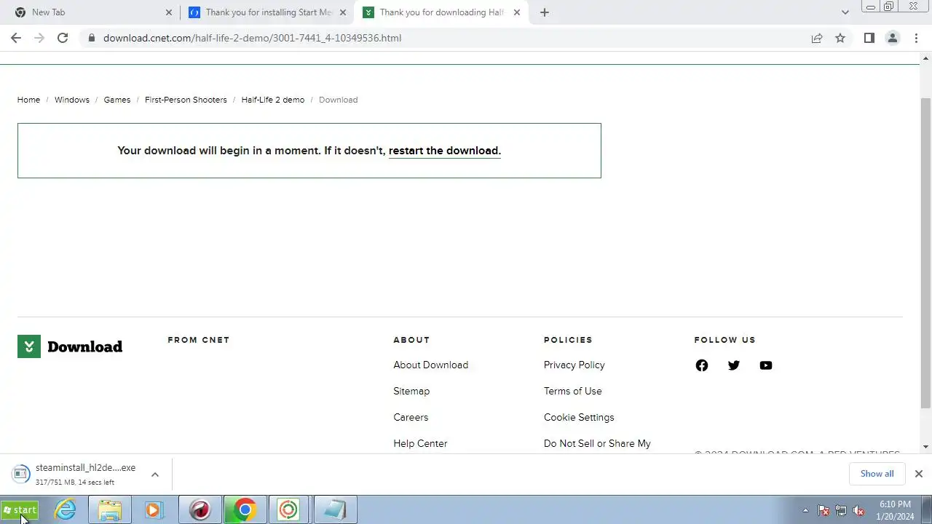
Task: Close the New Tab tab
Action: pos(168,12)
